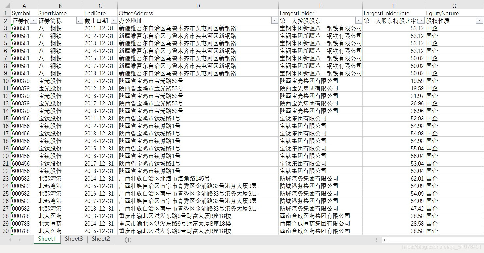Select value 56.04 in column F
Viewport: 484px width, 253px height.
point(394,156)
